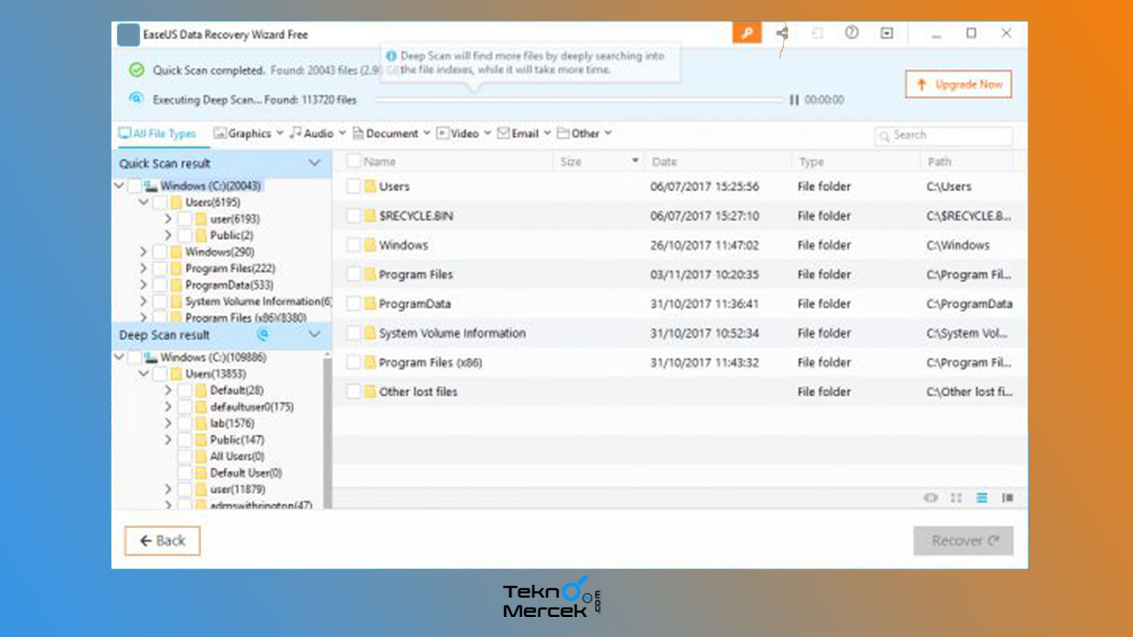Click the Type column header

811,162
